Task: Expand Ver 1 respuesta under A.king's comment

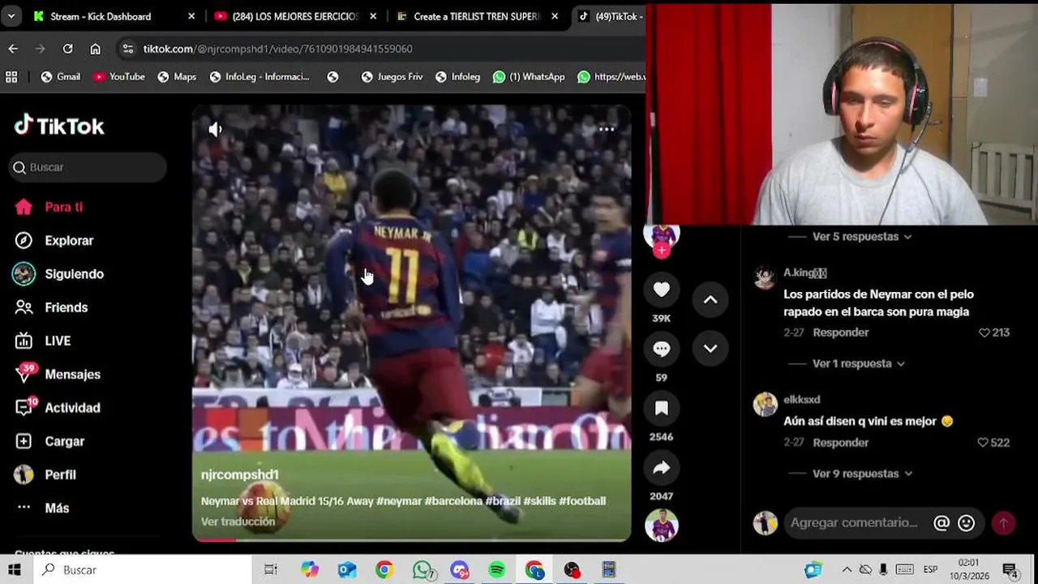Action: [858, 363]
